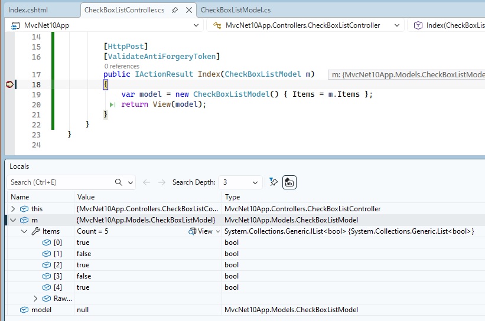Select the [1] item row
The image size is (485, 321).
246,254
